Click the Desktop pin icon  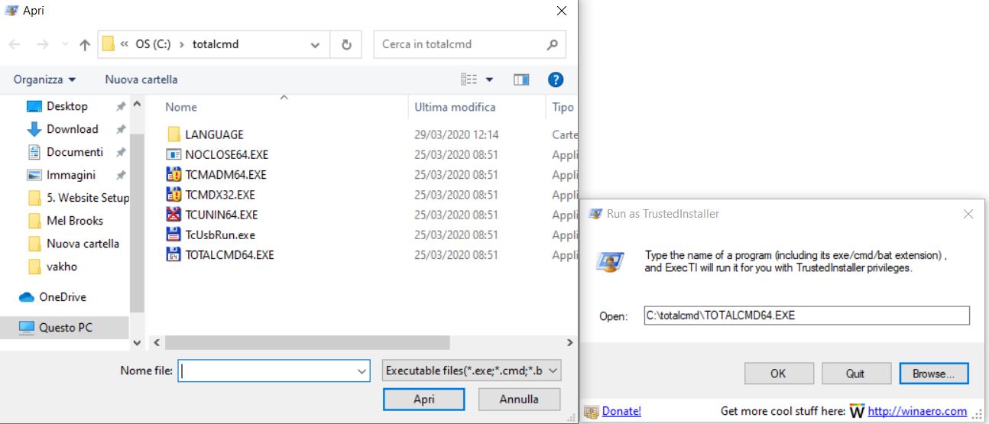click(x=121, y=107)
